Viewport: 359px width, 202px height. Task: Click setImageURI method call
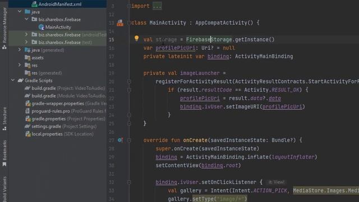click(242, 107)
